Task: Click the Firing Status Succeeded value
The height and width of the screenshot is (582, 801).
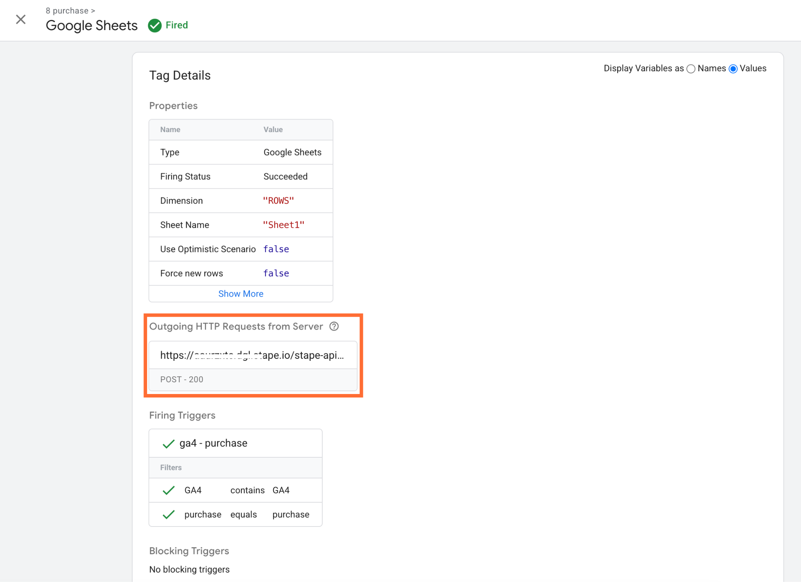Action: pos(286,176)
